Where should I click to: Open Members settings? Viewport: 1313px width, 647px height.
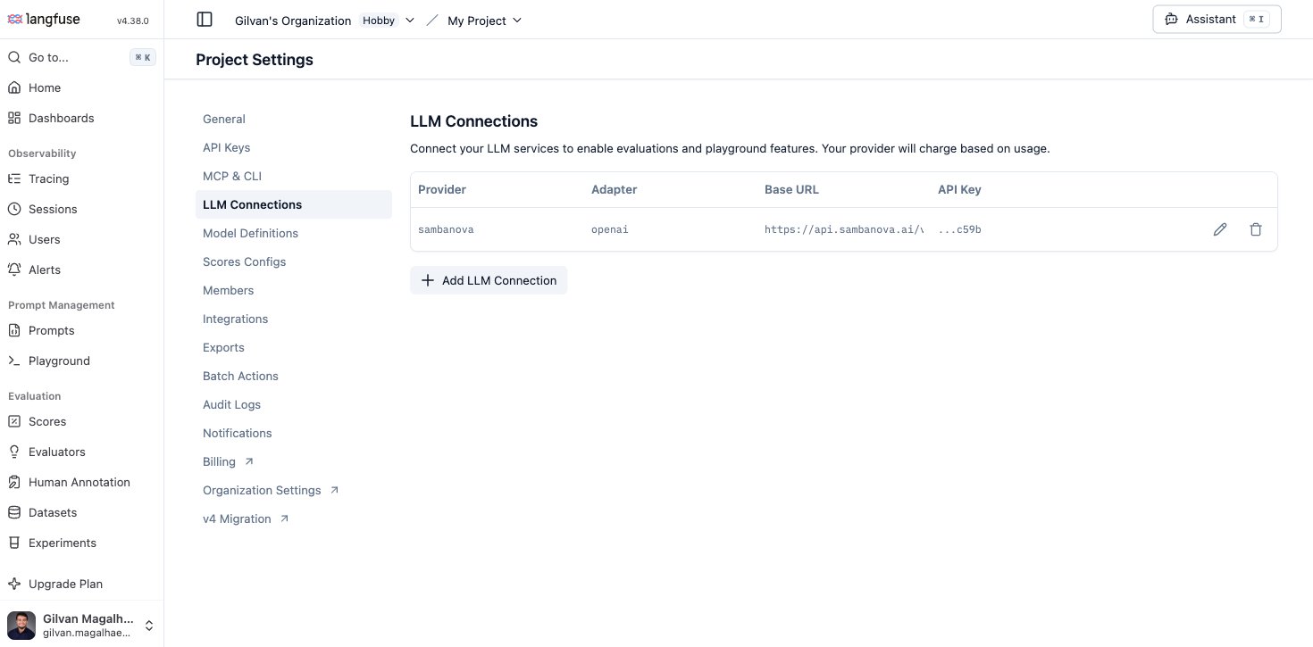pyautogui.click(x=294, y=290)
